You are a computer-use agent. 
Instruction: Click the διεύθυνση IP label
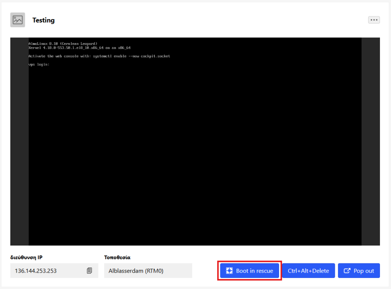26,257
